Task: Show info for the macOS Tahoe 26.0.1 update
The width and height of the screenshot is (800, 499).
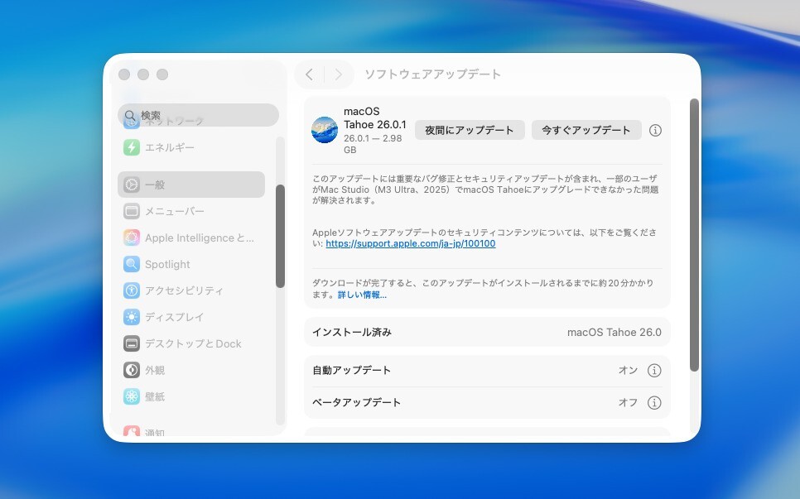Action: coord(655,130)
